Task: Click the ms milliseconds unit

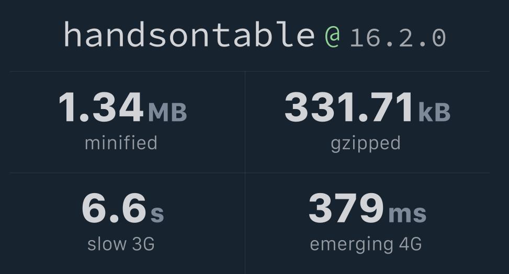Action: 407,213
